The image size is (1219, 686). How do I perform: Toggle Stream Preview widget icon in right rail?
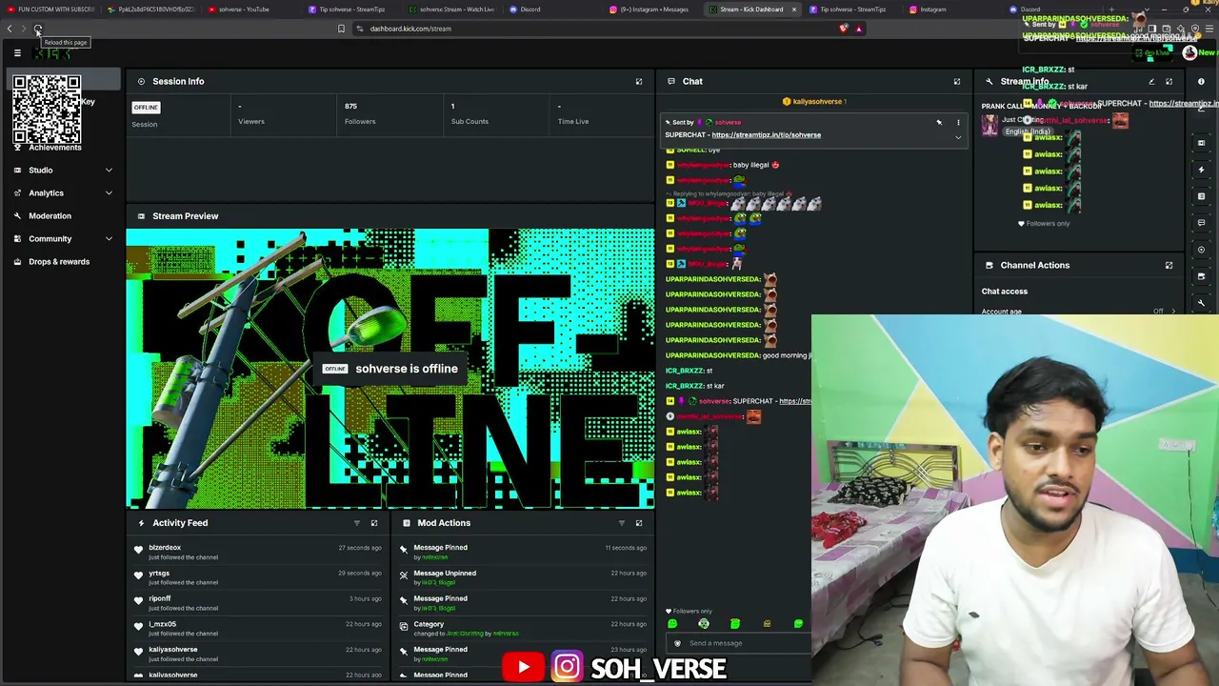1201,143
